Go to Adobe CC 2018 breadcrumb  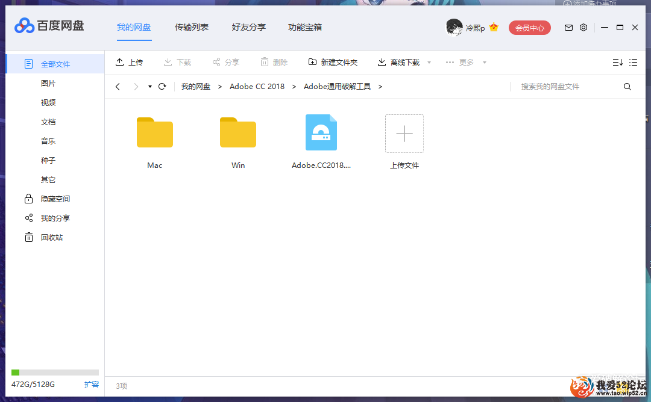(257, 86)
